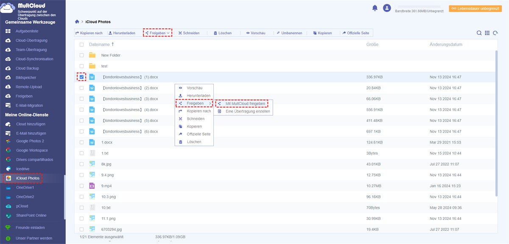Check the (2).docx file checkbox
The image size is (509, 244).
pyautogui.click(x=81, y=88)
